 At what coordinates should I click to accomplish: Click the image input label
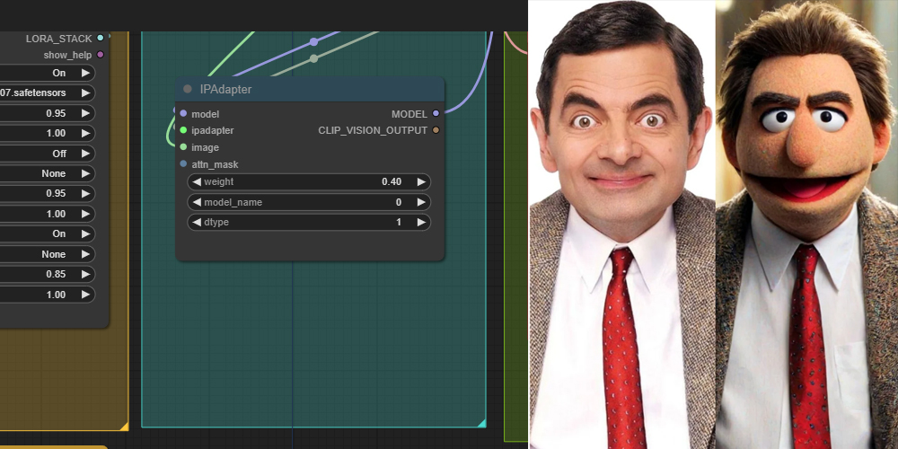click(205, 148)
